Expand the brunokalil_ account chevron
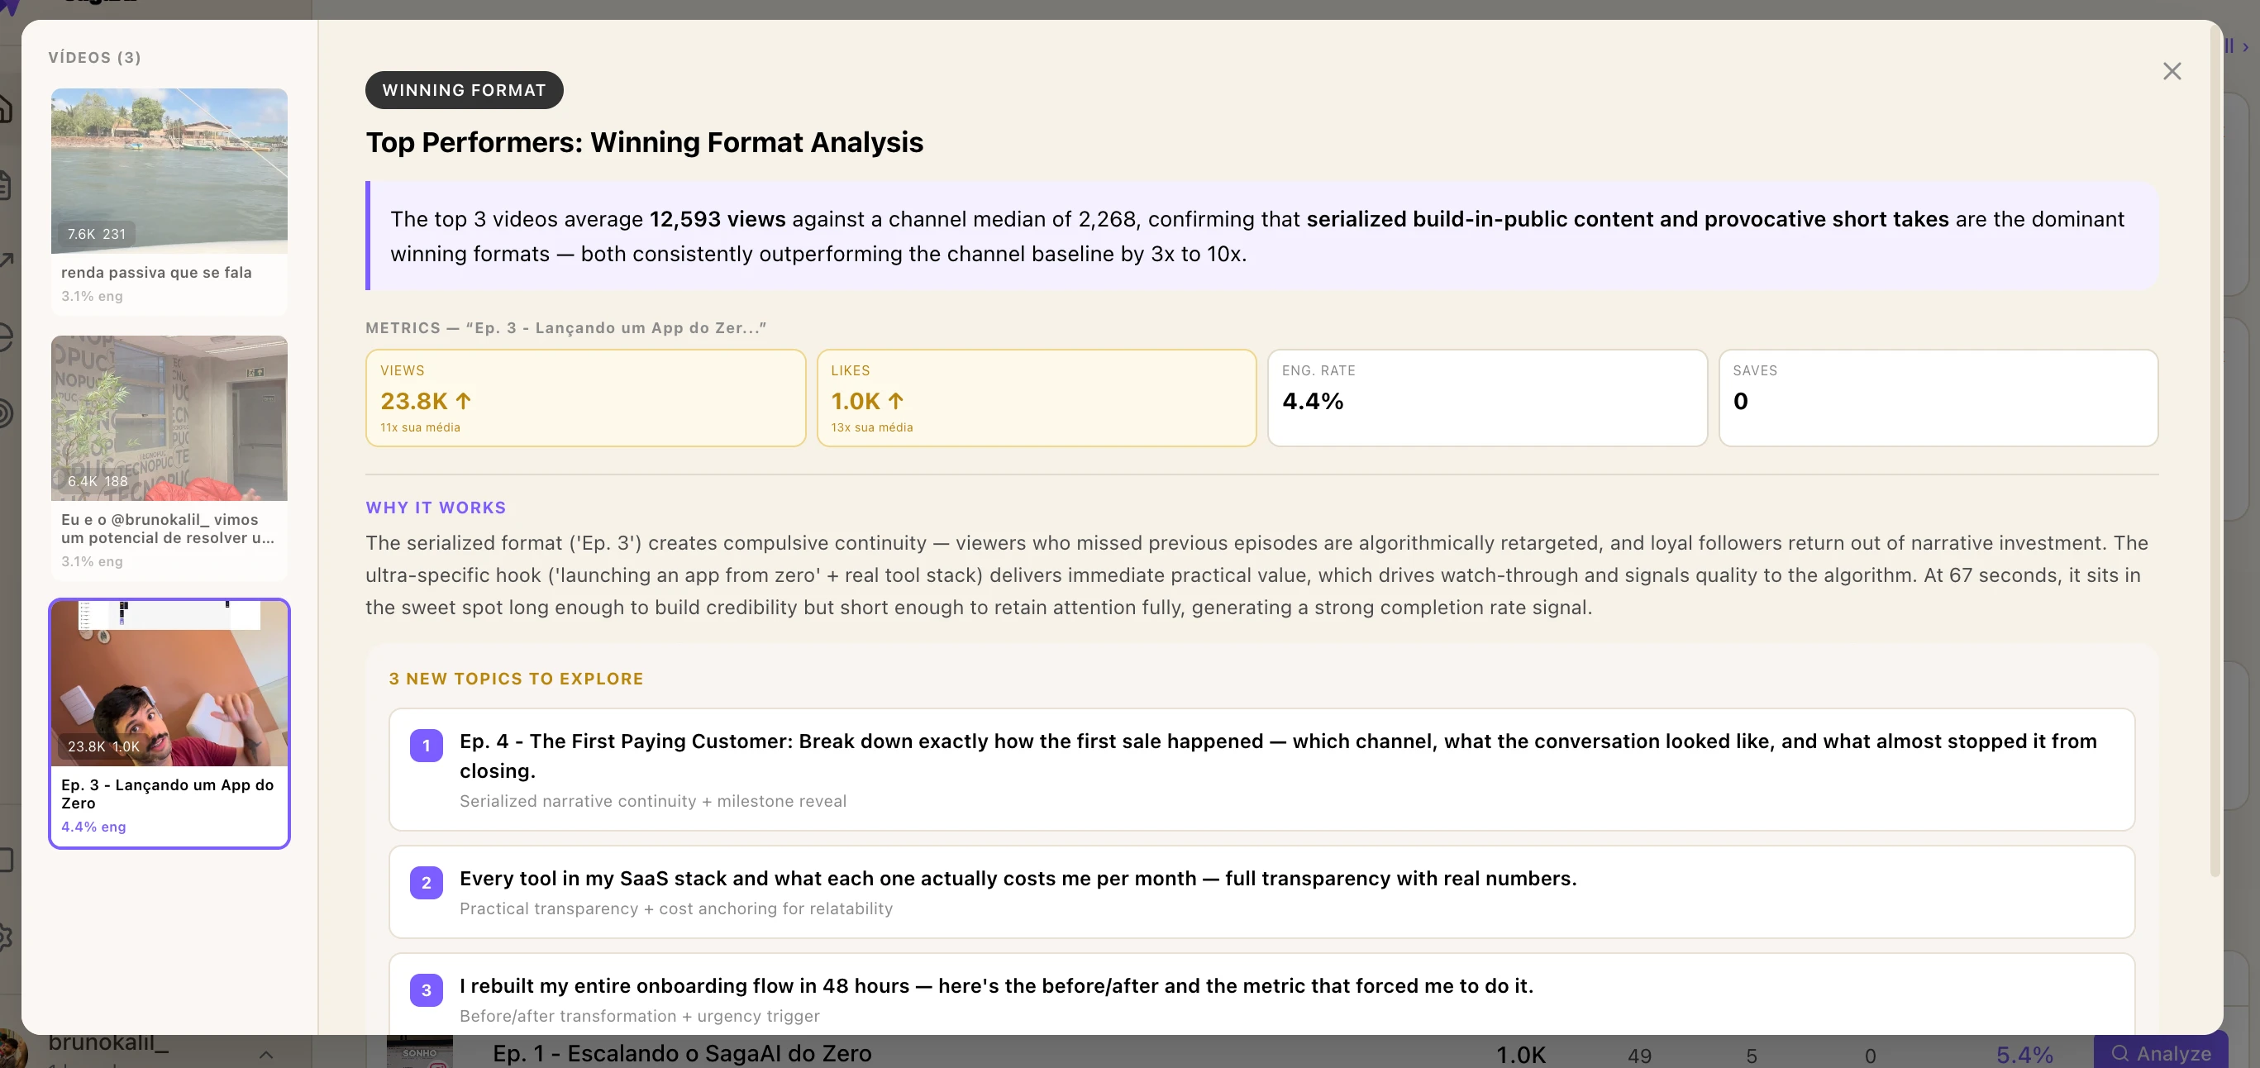The image size is (2260, 1068). (266, 1054)
